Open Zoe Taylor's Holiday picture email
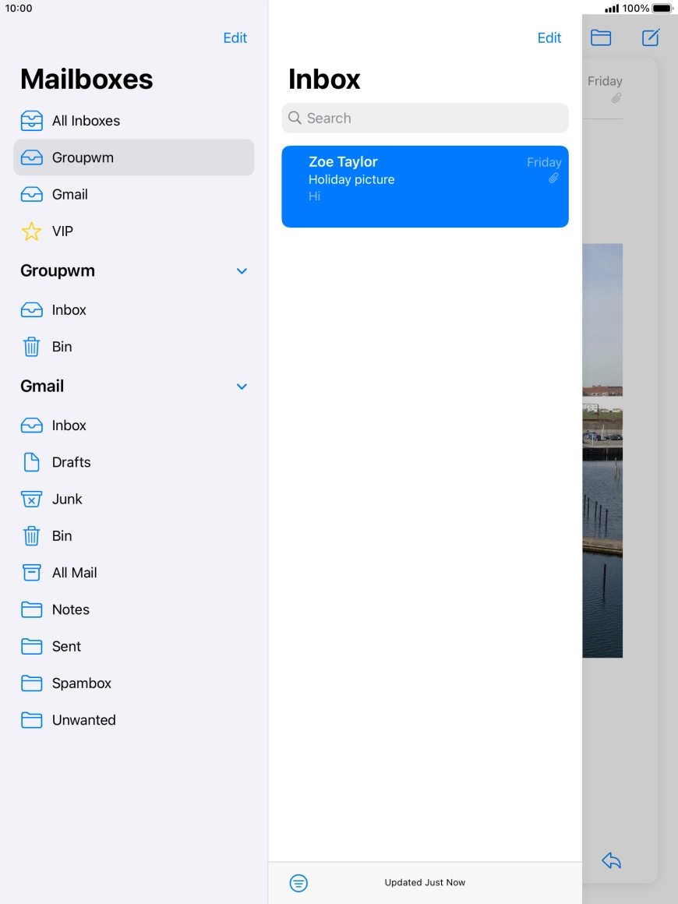 (x=425, y=186)
